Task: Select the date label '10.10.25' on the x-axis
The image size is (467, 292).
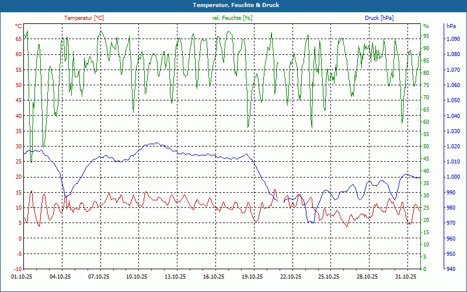Action: [138, 276]
